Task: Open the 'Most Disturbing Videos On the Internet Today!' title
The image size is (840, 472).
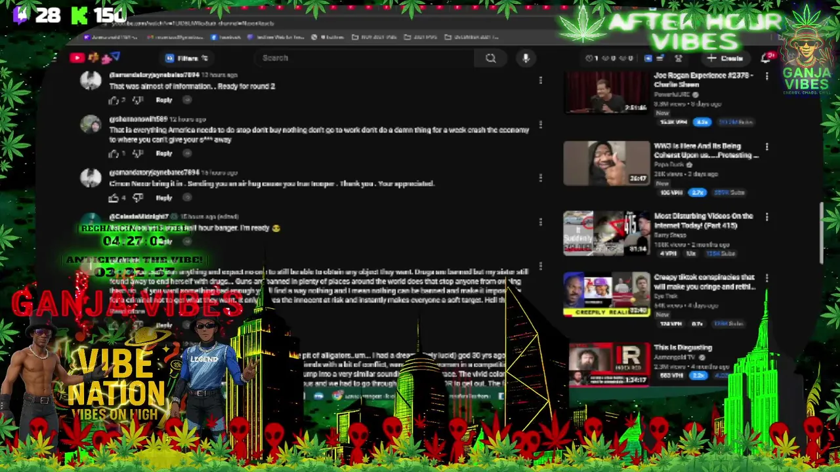Action: tap(703, 221)
